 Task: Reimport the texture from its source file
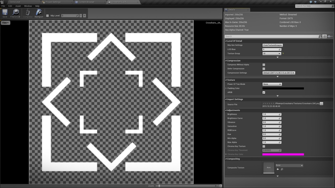39,13
